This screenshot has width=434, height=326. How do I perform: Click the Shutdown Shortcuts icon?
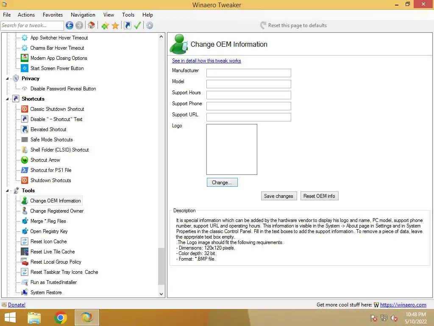(25, 180)
